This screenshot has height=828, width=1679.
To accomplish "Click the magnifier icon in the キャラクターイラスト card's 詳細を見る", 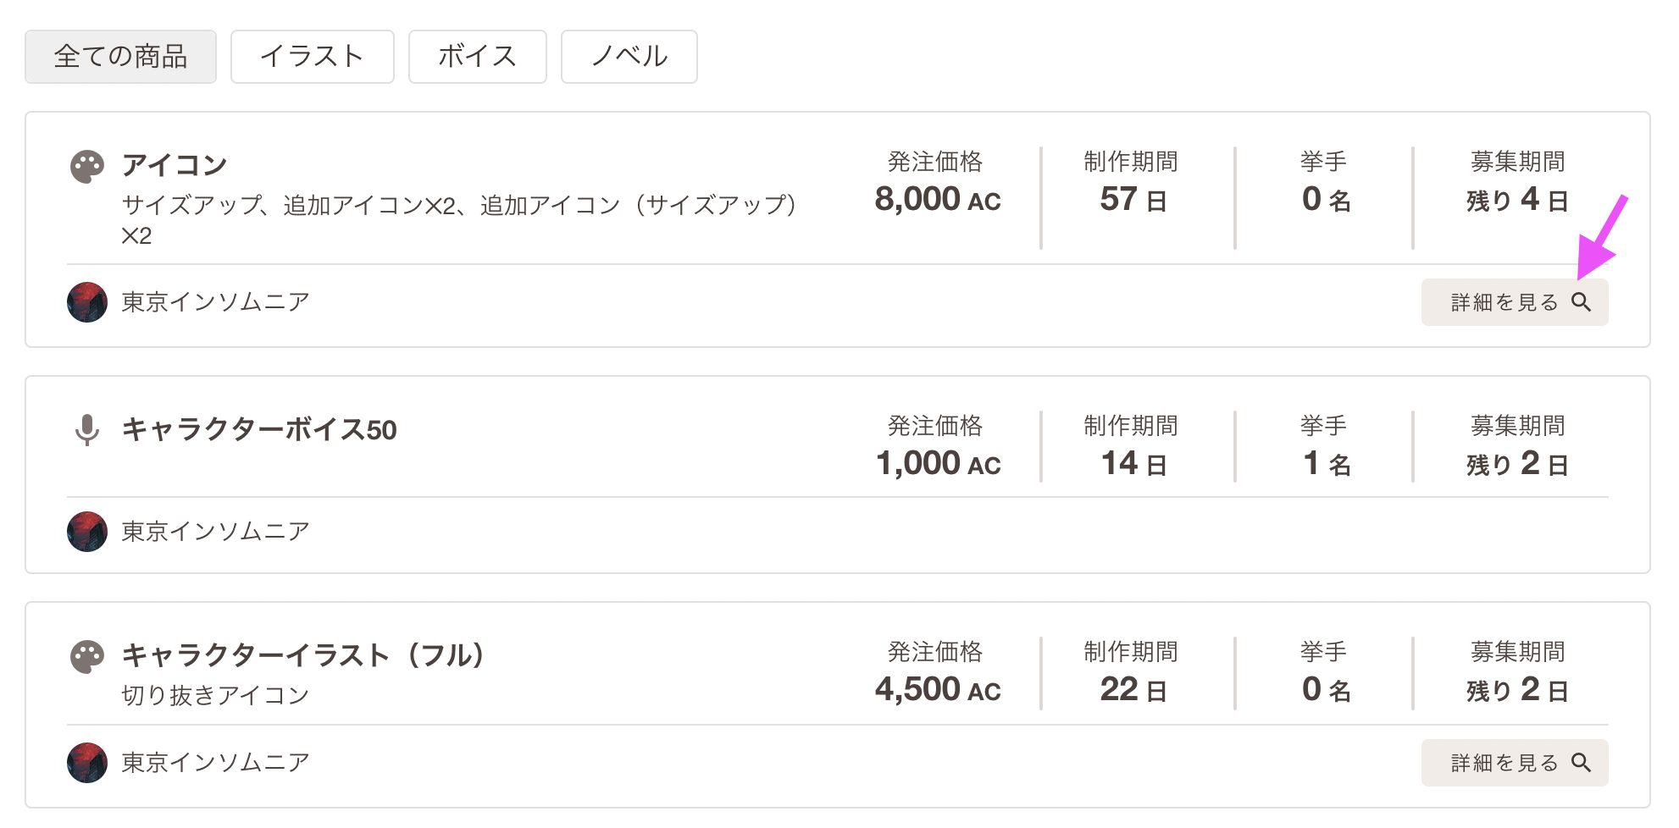I will (x=1581, y=763).
